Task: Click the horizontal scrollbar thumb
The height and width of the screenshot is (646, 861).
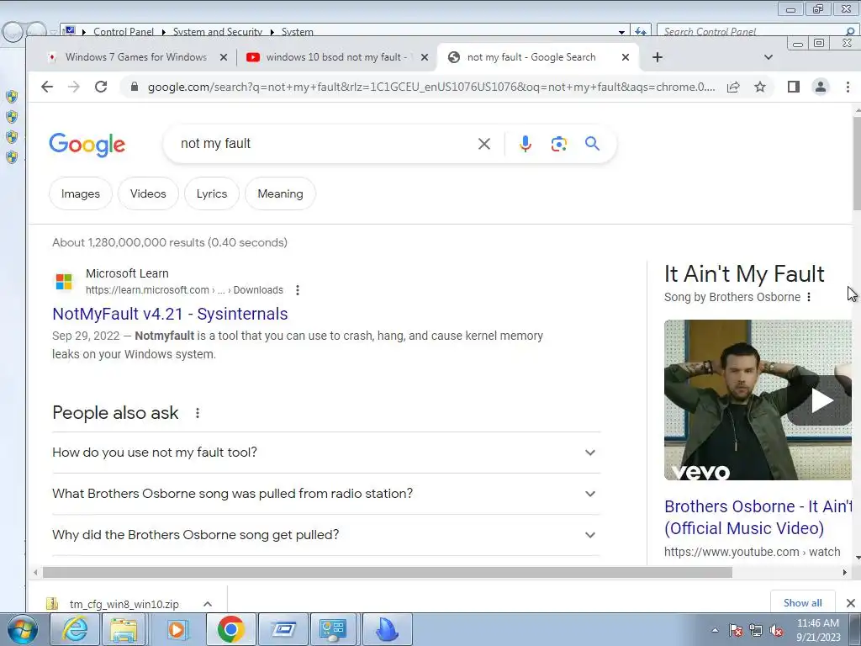Action: 388,572
